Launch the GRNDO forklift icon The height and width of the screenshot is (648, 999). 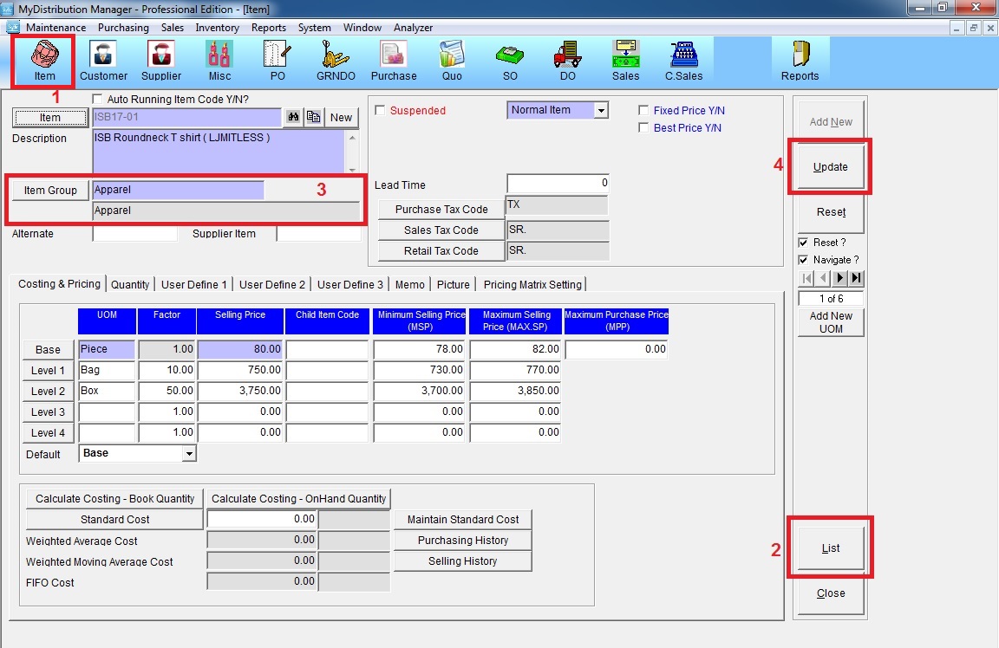[x=335, y=61]
